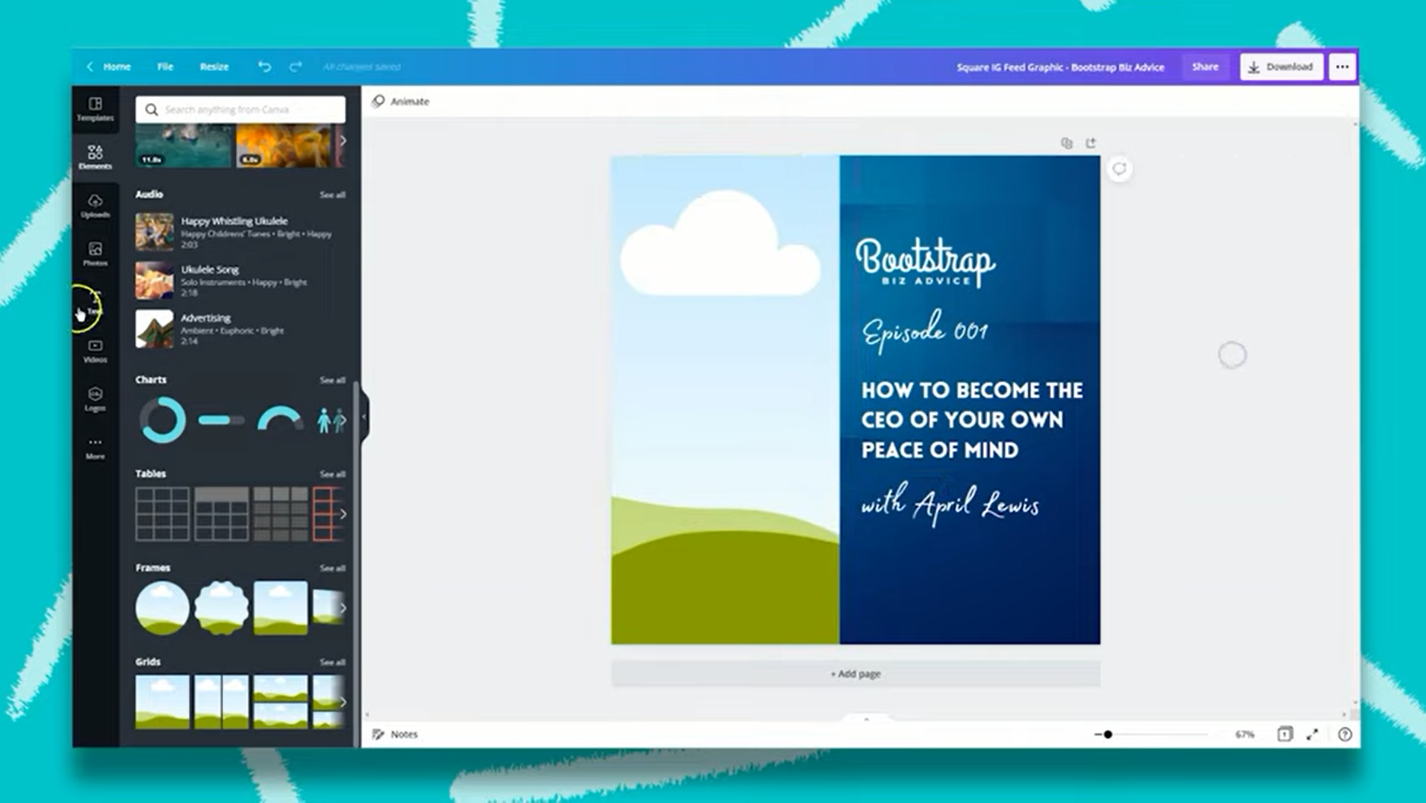Image resolution: width=1426 pixels, height=803 pixels.
Task: Click the Redo arrow icon
Action: point(296,66)
